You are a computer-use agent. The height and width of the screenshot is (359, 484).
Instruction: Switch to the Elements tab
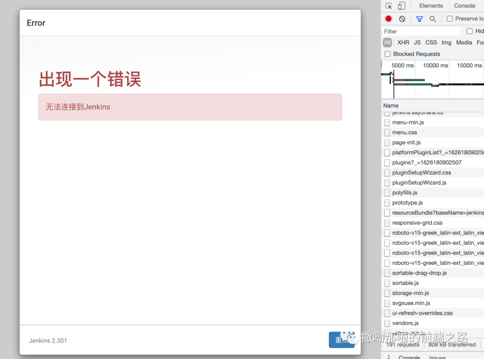[431, 6]
